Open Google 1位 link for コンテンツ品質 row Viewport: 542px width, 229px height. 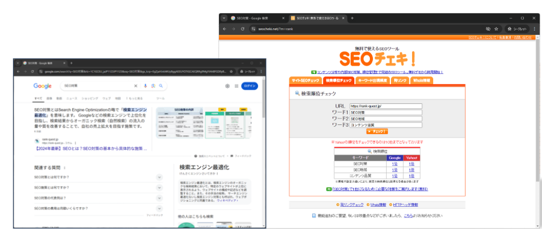click(395, 176)
